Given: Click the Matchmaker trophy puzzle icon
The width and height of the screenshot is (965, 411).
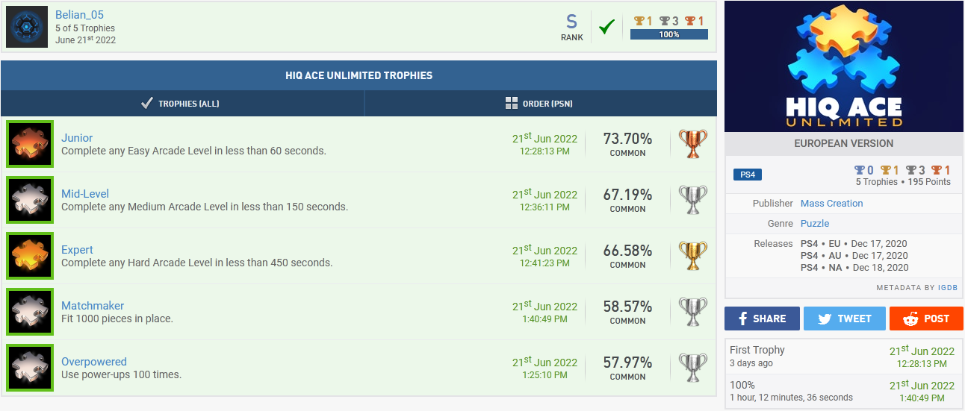Looking at the screenshot, I should (30, 312).
